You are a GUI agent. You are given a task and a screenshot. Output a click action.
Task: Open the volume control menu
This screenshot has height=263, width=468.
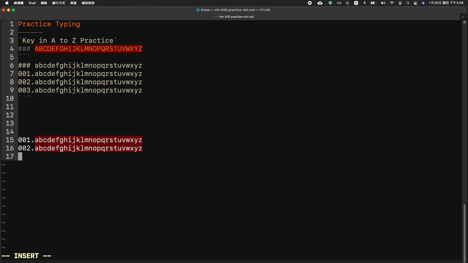tap(383, 3)
